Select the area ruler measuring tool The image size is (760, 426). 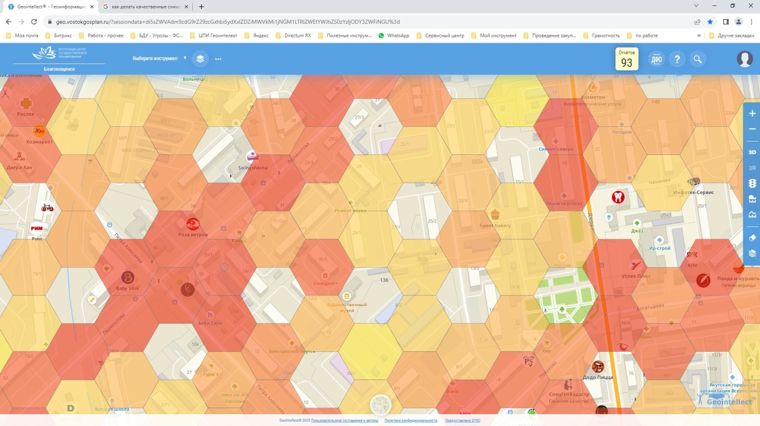(752, 199)
